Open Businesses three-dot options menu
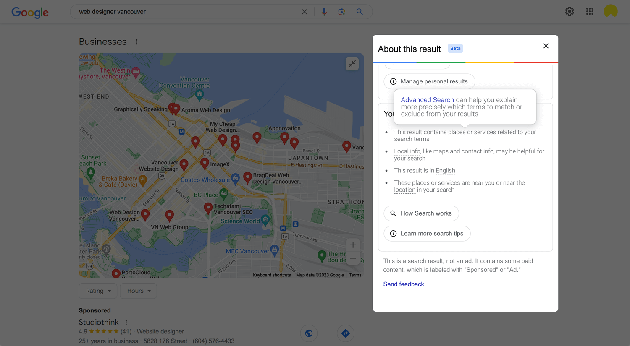This screenshot has height=346, width=630. tap(136, 42)
